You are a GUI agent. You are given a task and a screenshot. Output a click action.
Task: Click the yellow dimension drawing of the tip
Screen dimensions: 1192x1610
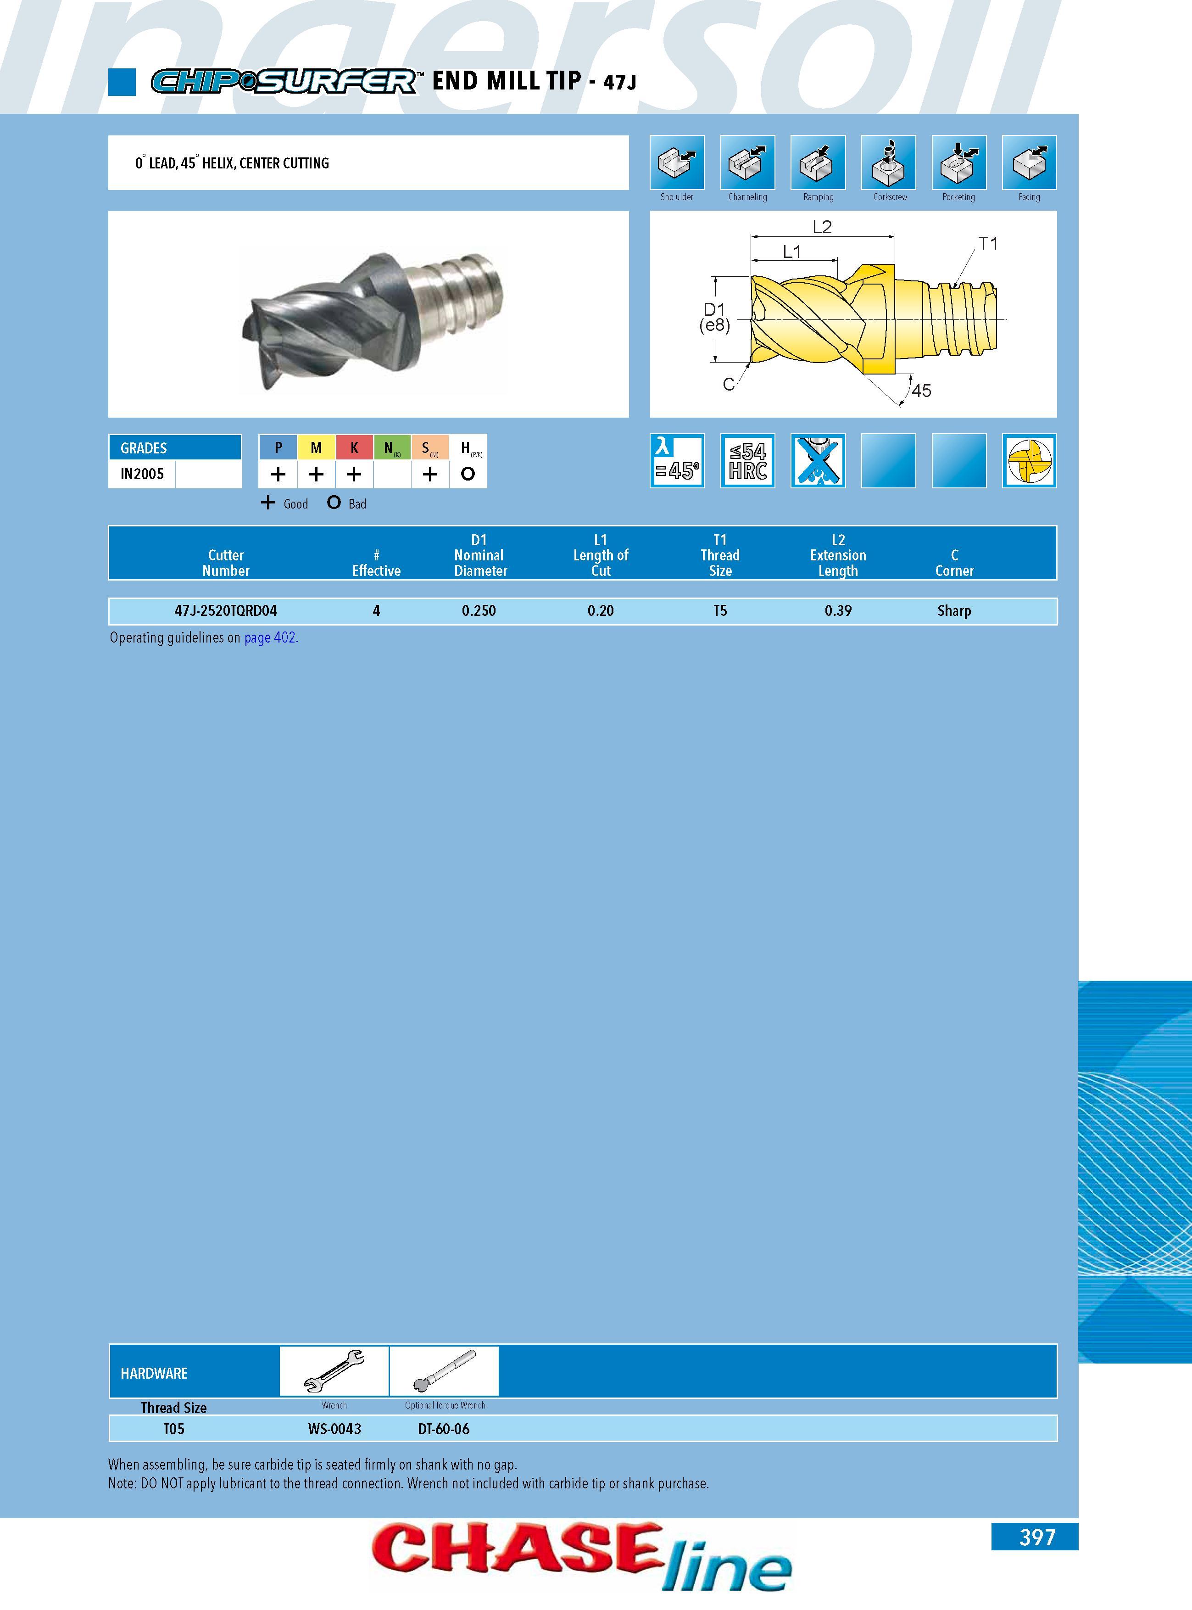click(x=875, y=320)
